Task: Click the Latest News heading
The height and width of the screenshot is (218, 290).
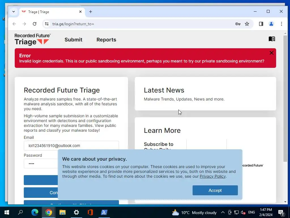Action: coord(164,90)
